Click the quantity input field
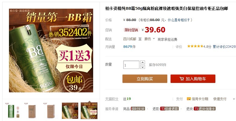 (x=131, y=65)
